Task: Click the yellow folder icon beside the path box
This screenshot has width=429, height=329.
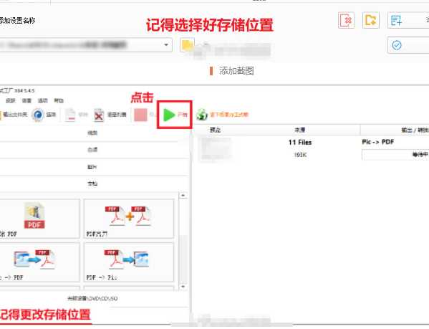Action: [x=188, y=45]
